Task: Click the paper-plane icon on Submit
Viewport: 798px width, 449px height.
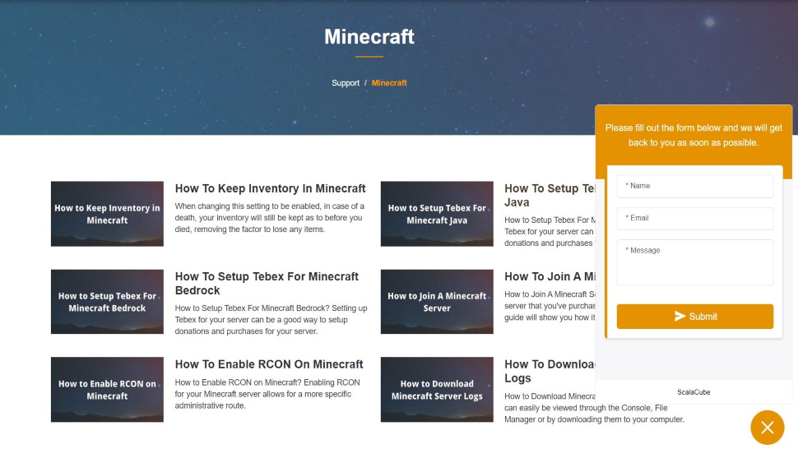Action: 680,317
